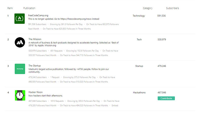
Task: Select the Startup category label
Action: 139,66
